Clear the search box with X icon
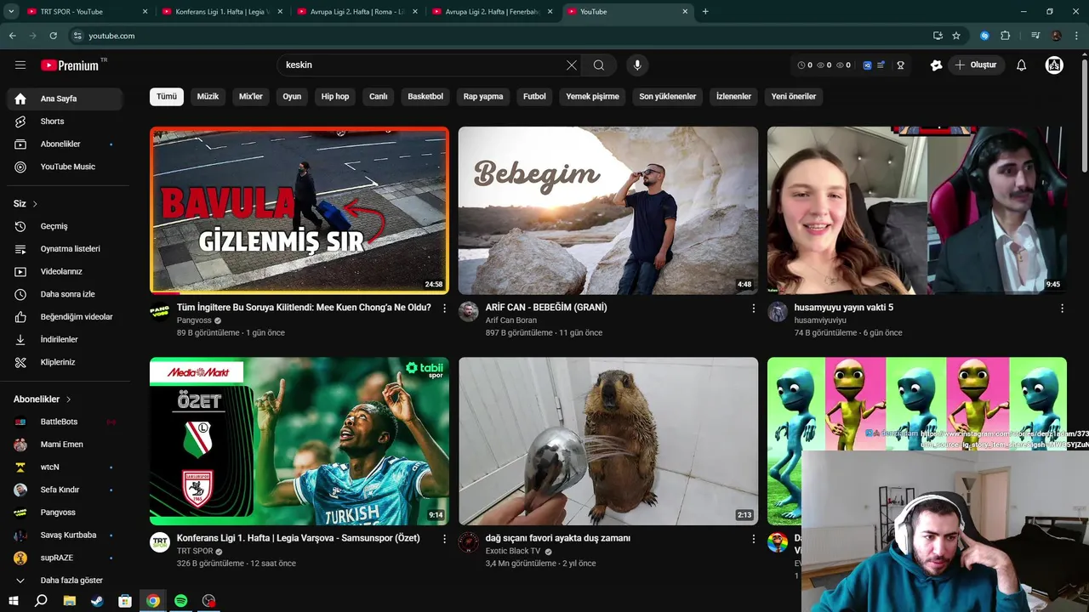The height and width of the screenshot is (612, 1089). (572, 65)
